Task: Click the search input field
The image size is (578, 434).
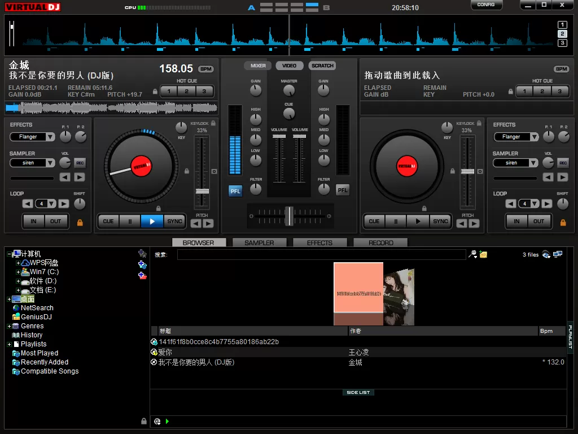Action: 321,255
